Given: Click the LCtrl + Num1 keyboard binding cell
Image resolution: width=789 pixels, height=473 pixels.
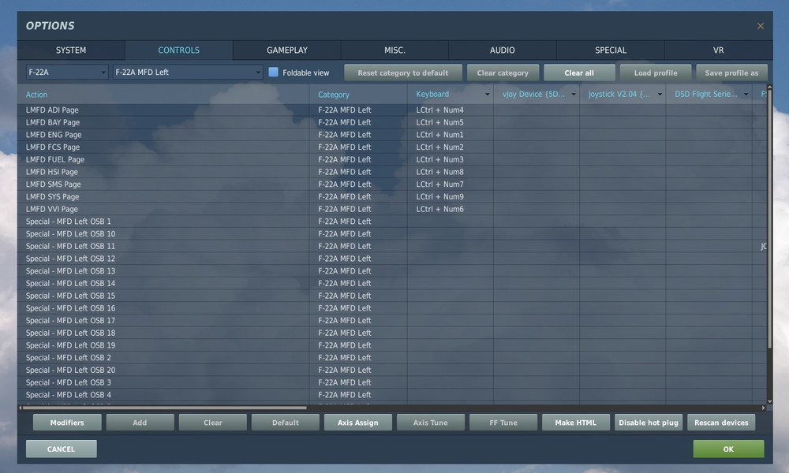Looking at the screenshot, I should (x=450, y=135).
